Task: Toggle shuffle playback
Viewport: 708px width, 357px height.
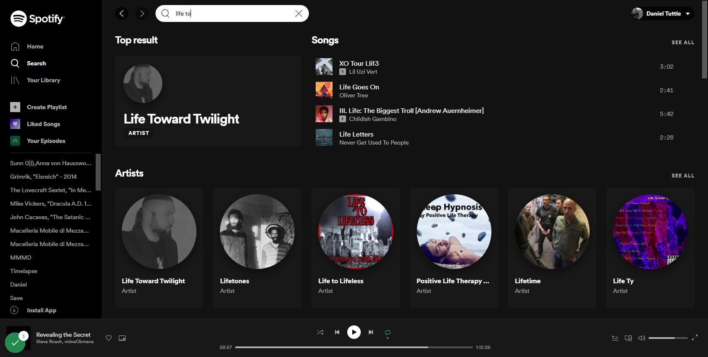Action: (x=320, y=332)
